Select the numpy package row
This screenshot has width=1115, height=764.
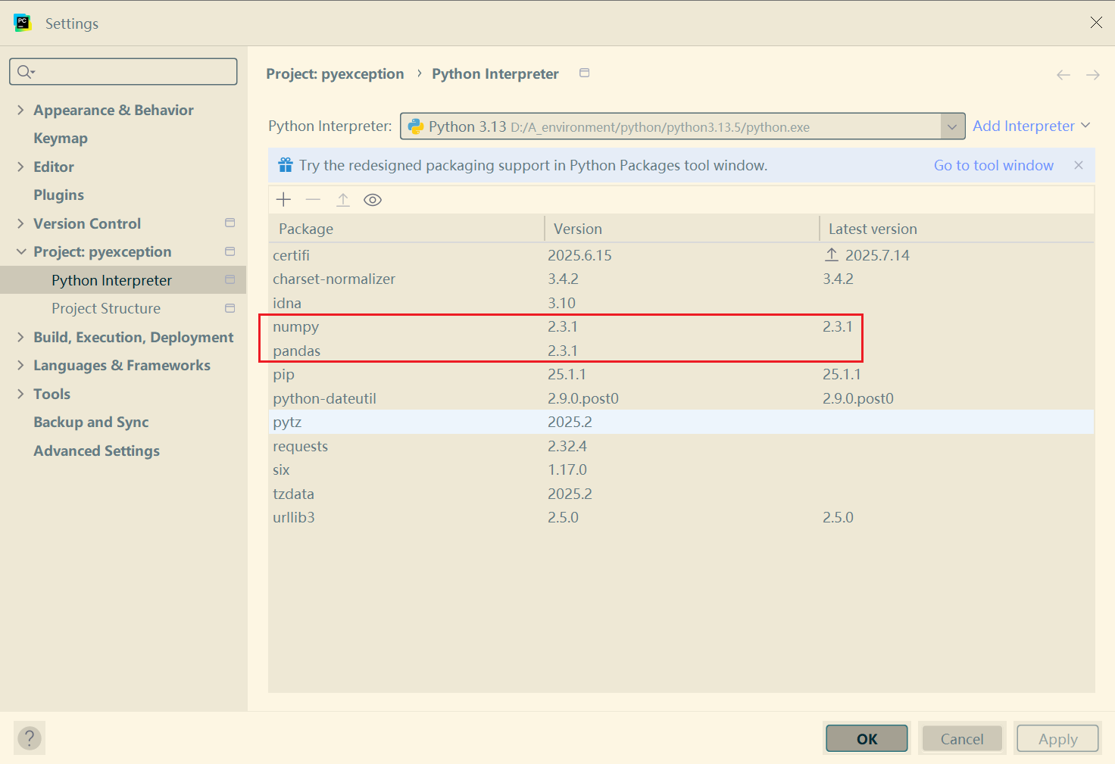pos(681,326)
